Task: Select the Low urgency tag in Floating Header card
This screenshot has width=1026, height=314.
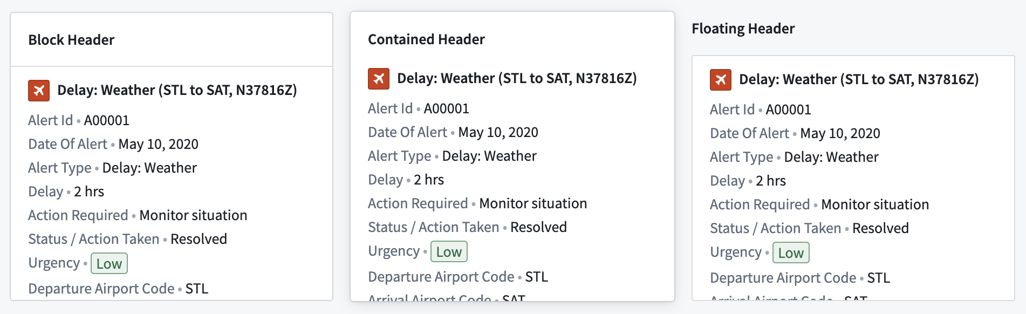Action: [x=791, y=253]
